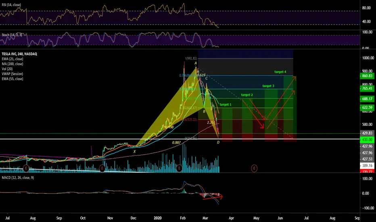376x222 pixels.
Task: Click the 427.53 gray price label
Action: pyautogui.click(x=367, y=159)
